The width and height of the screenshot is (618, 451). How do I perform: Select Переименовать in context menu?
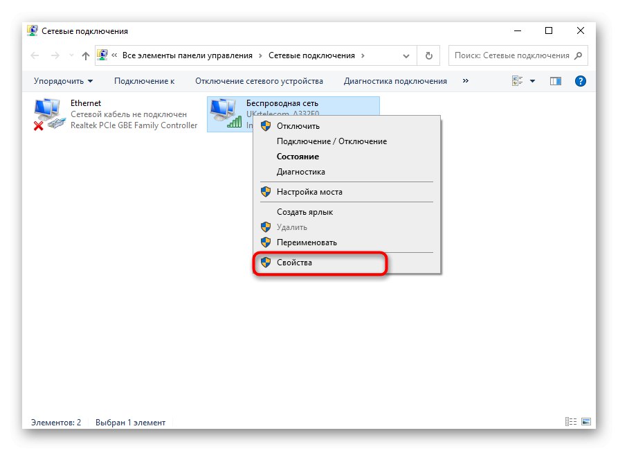point(347,242)
